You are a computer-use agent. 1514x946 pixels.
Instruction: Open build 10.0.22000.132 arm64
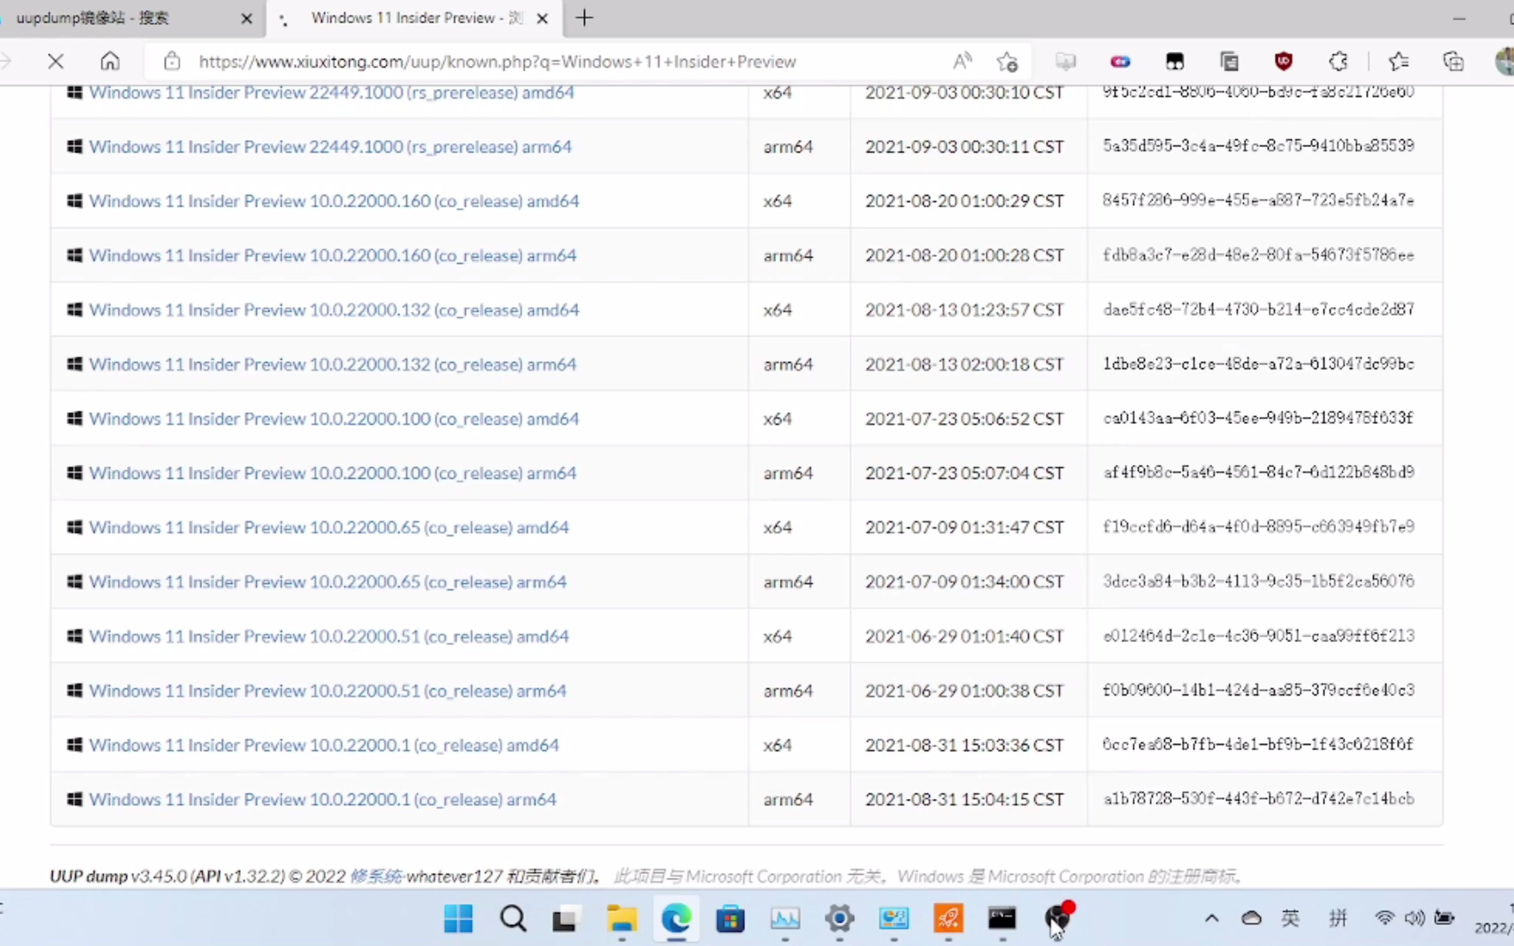pyautogui.click(x=332, y=364)
